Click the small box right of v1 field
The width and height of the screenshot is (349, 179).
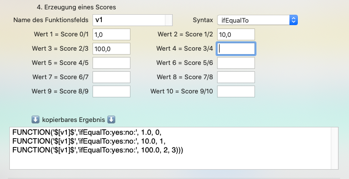click(x=169, y=20)
